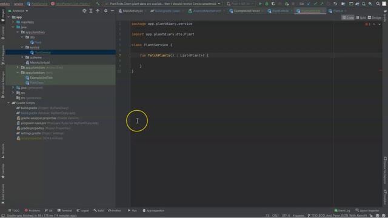The height and width of the screenshot is (218, 388).
Task: Select Split view mode
Action: click(361, 18)
